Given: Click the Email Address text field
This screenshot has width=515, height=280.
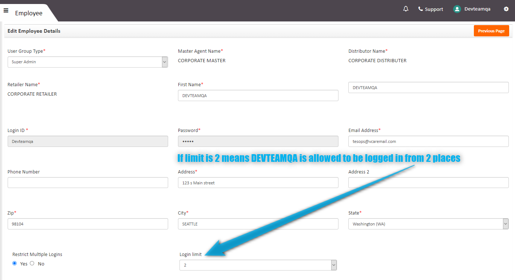Looking at the screenshot, I should [x=428, y=141].
